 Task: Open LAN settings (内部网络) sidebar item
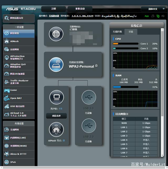[19, 138]
